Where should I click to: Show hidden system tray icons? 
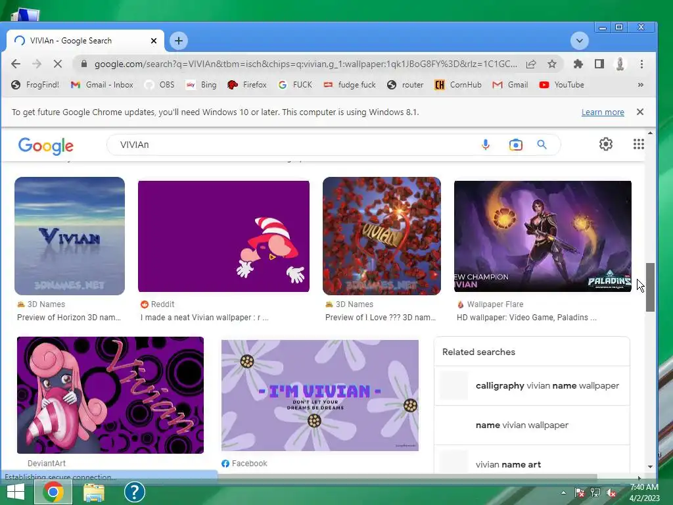[x=563, y=493]
